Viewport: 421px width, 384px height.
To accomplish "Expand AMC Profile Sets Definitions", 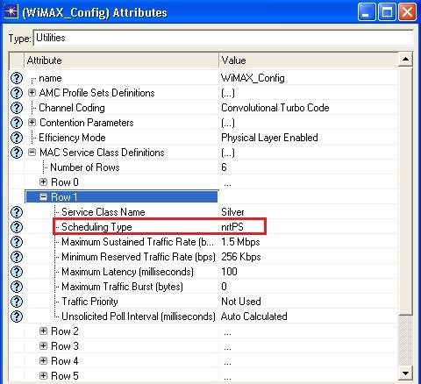I will 32,93.
